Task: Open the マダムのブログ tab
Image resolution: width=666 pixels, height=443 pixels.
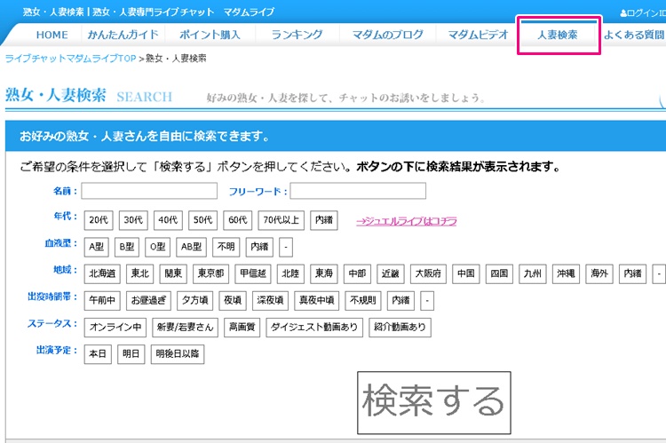Action: coord(387,35)
